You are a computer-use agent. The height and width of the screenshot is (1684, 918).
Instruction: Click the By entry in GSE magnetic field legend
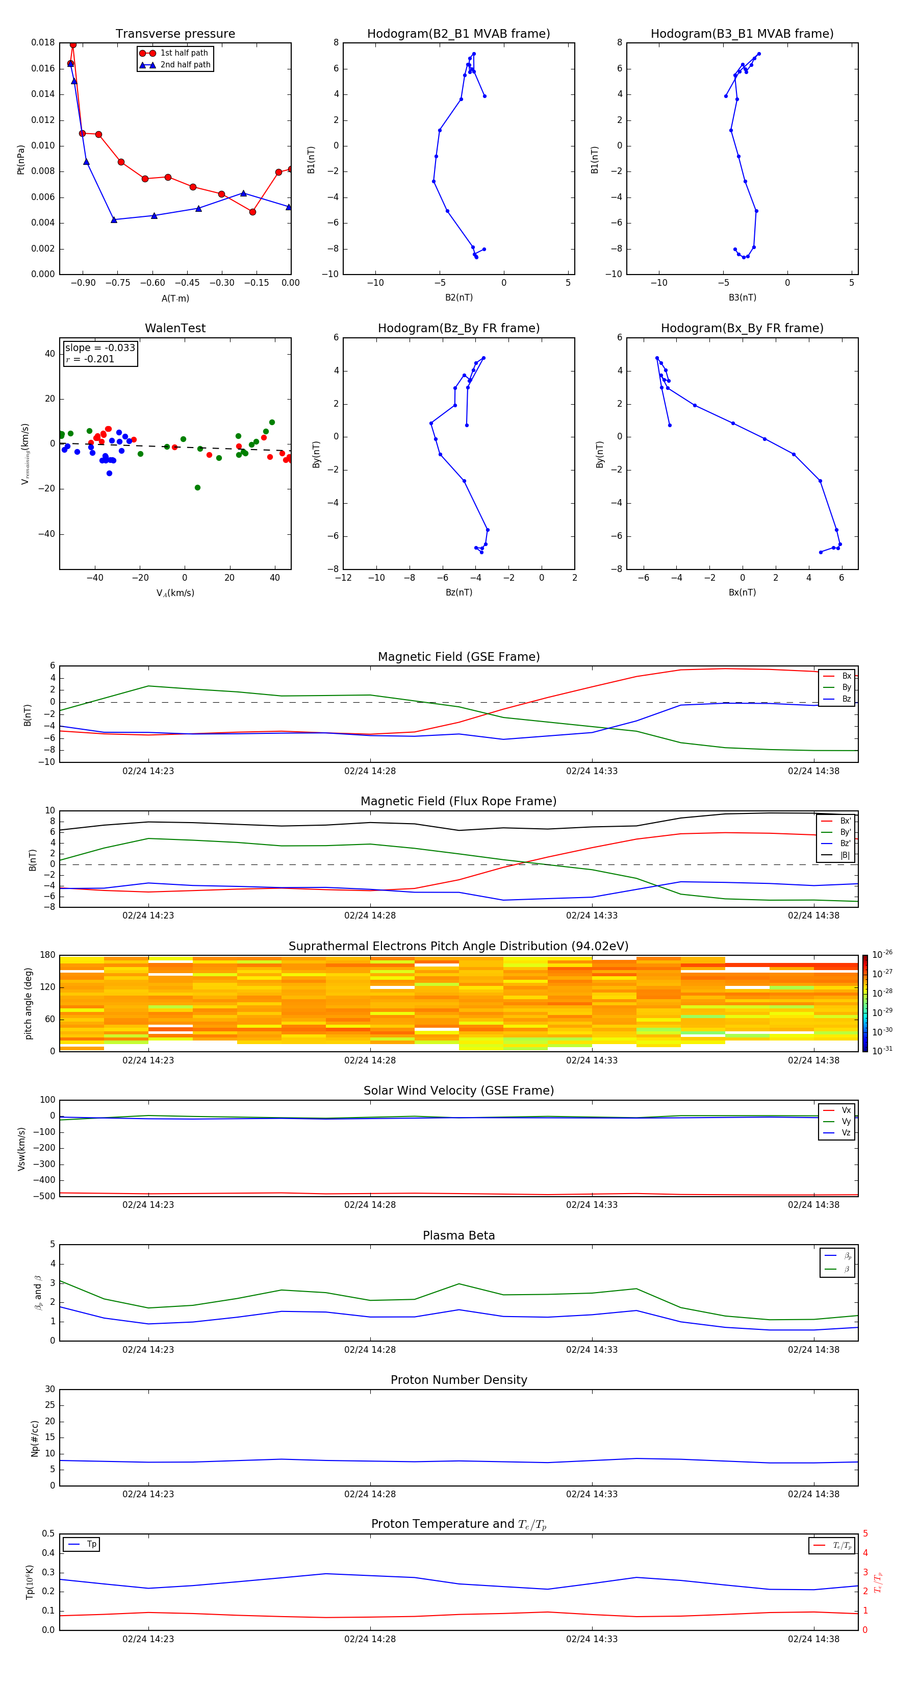click(837, 688)
